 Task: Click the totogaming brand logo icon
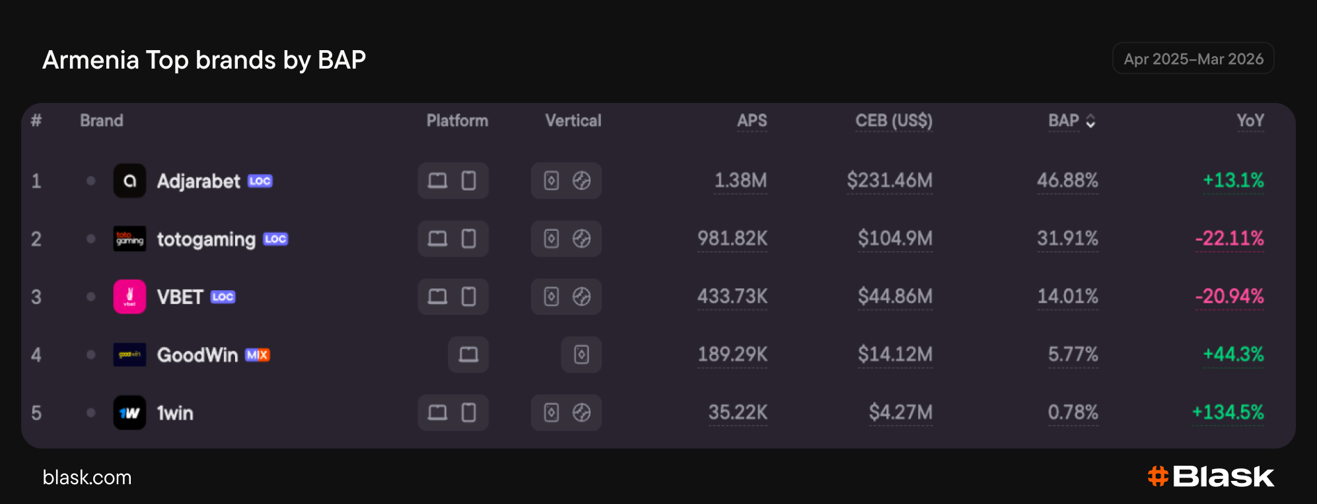click(129, 239)
